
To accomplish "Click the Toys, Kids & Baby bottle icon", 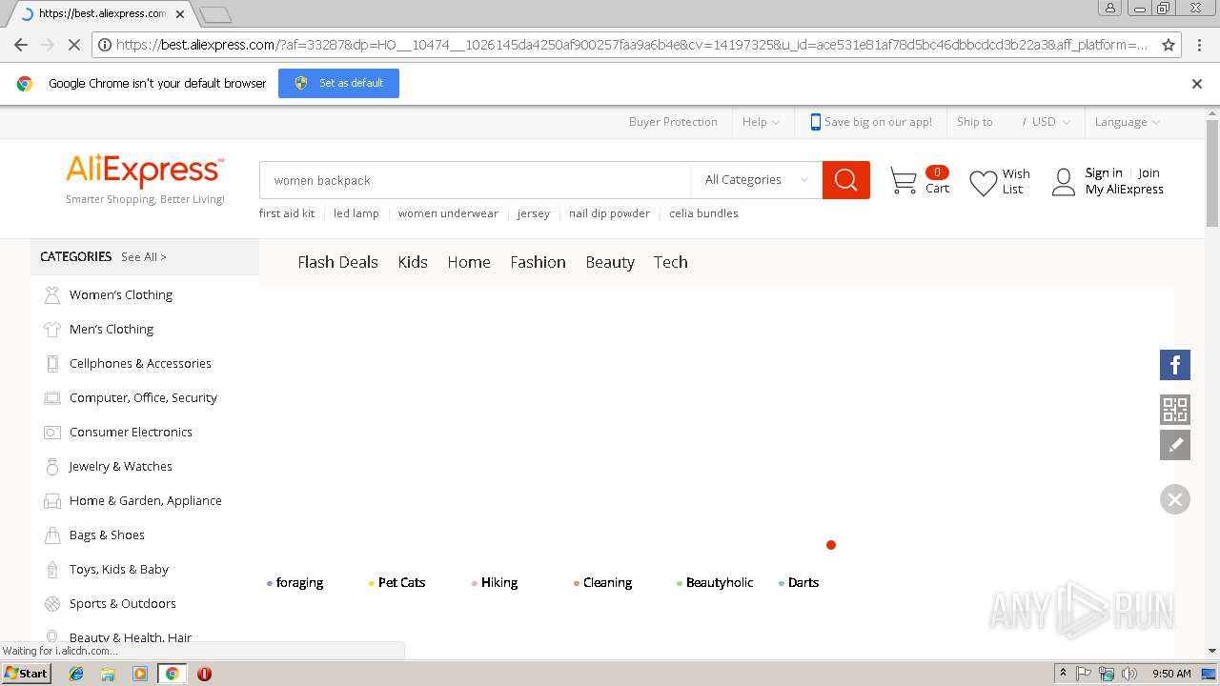I will point(52,570).
